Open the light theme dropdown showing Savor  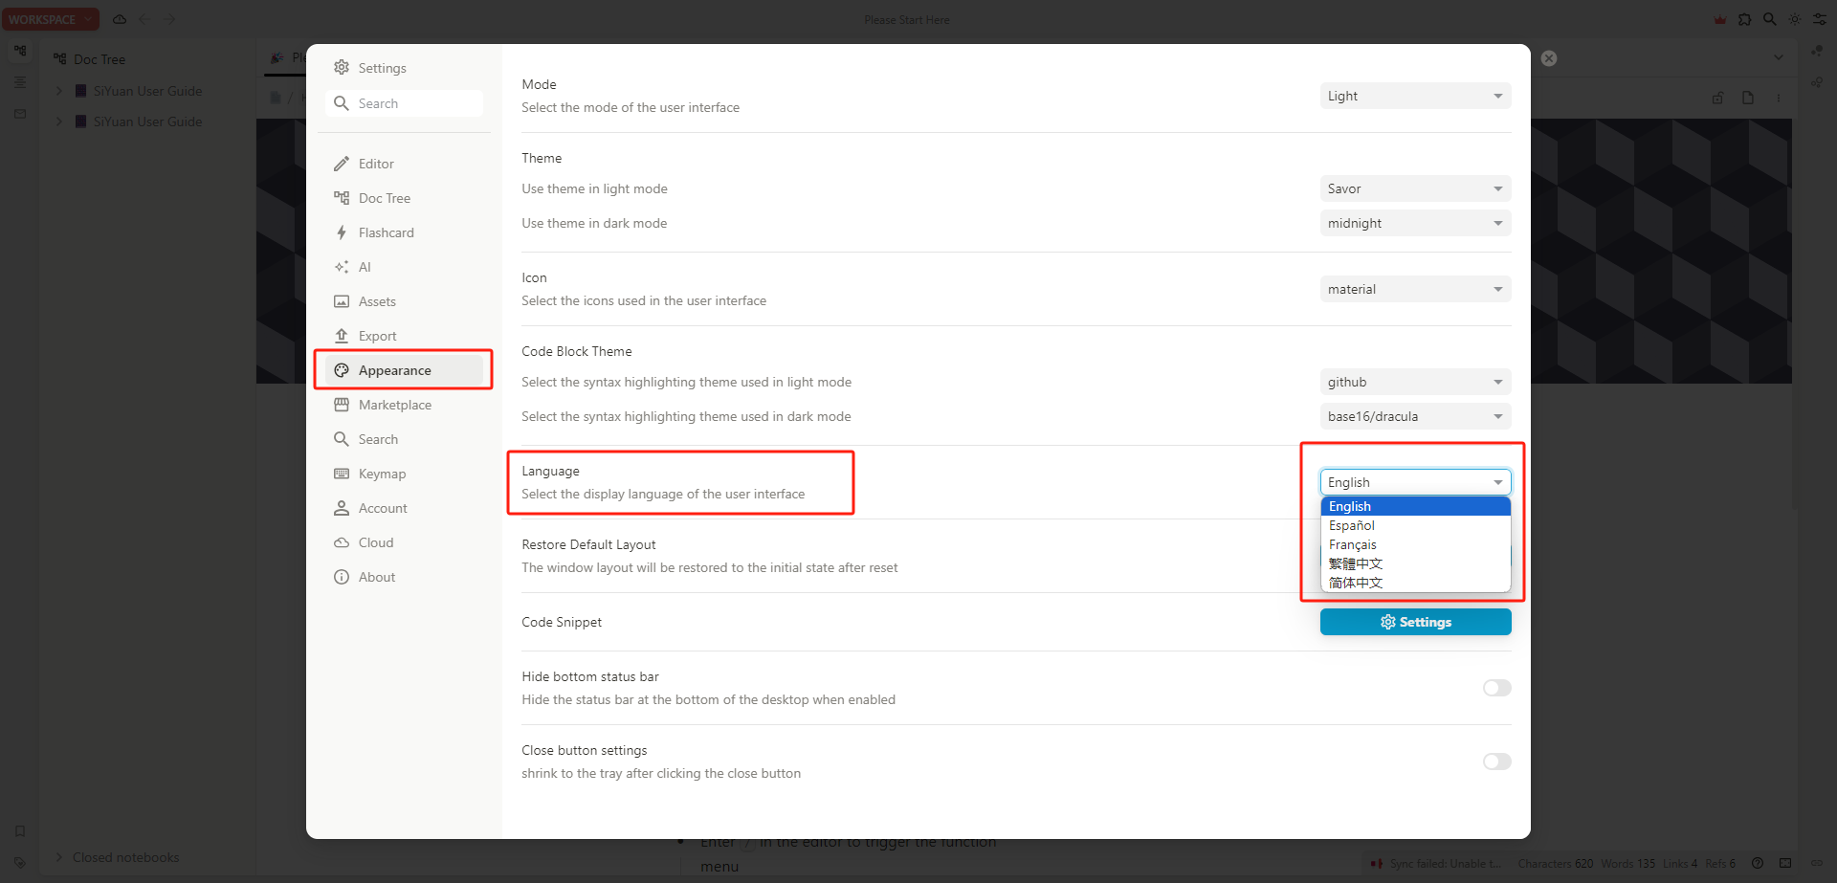pyautogui.click(x=1414, y=188)
